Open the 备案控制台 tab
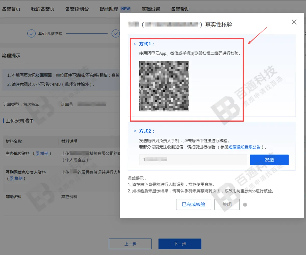The width and height of the screenshot is (306, 255). [x=77, y=9]
